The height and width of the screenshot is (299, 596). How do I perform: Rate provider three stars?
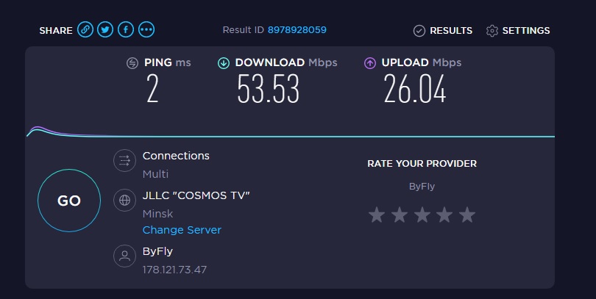(422, 215)
